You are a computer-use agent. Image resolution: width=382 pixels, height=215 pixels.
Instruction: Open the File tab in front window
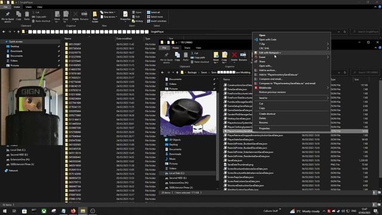(165, 48)
